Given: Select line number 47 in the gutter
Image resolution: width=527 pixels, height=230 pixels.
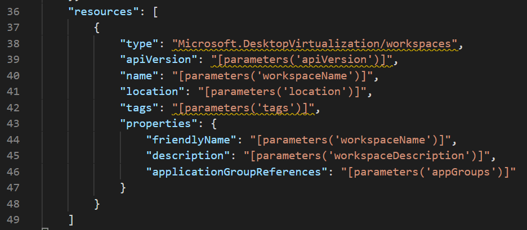Looking at the screenshot, I should click(x=13, y=188).
